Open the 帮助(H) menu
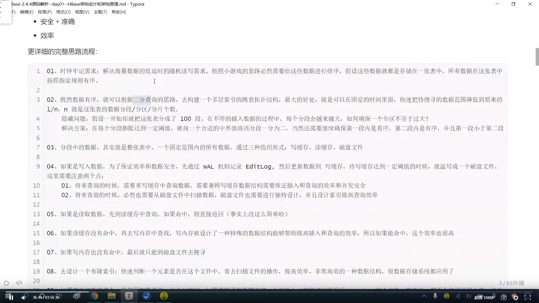Viewport: 539px width, 303px height. pyautogui.click(x=118, y=12)
